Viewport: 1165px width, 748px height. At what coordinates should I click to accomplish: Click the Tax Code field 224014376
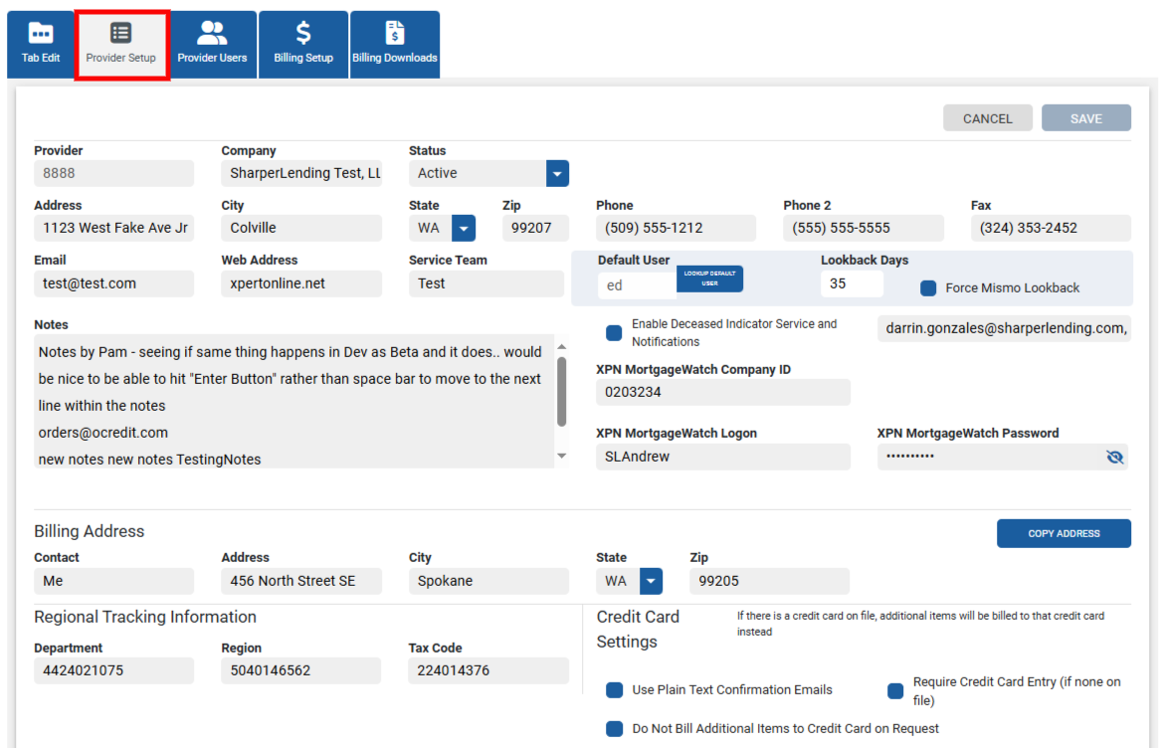[x=488, y=670]
